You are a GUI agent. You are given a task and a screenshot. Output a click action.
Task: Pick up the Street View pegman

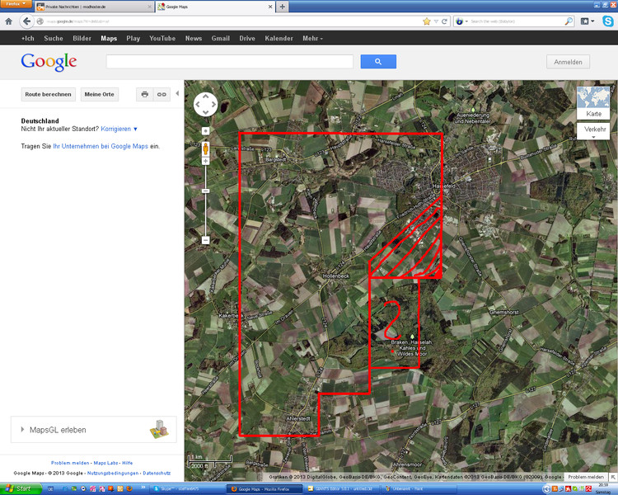point(205,148)
